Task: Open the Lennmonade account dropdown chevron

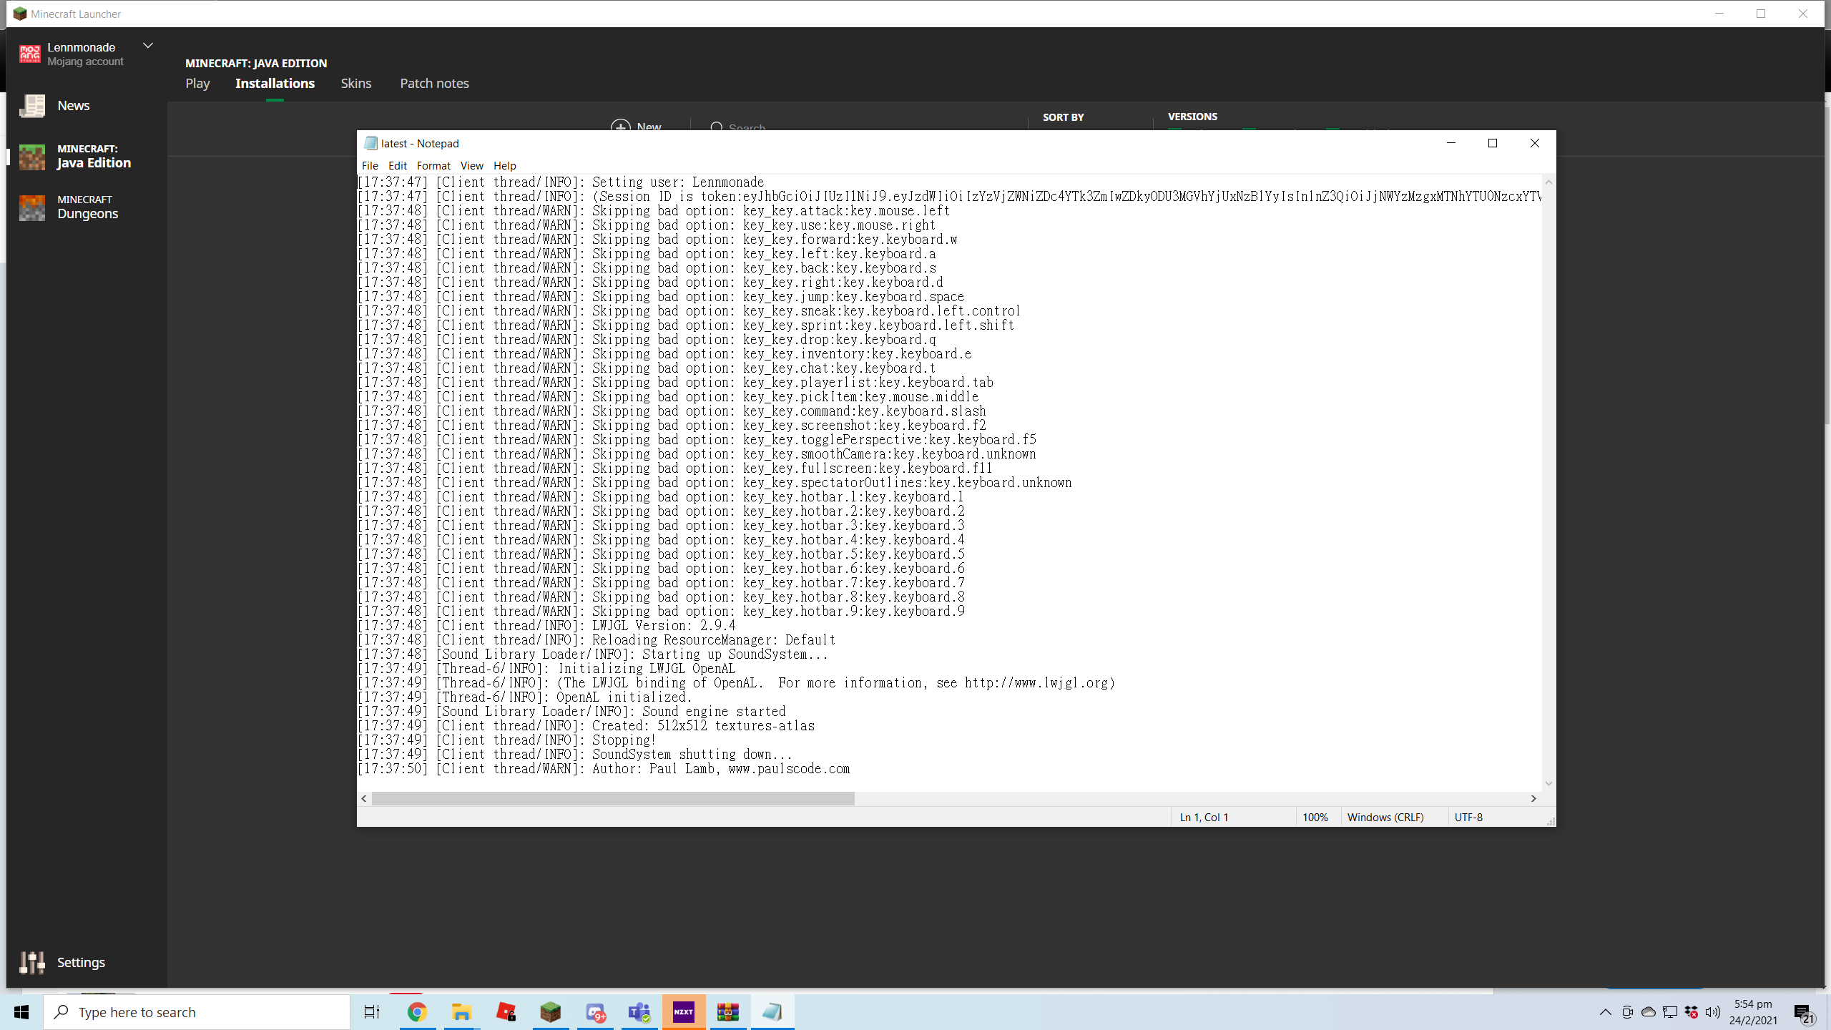Action: click(x=148, y=46)
